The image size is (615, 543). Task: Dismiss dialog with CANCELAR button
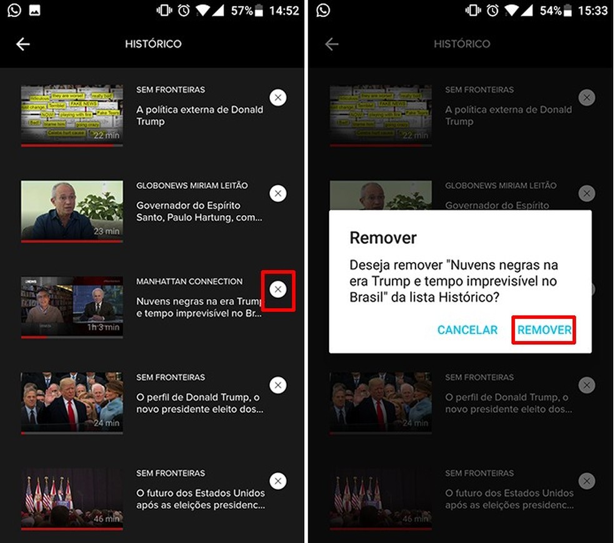467,330
